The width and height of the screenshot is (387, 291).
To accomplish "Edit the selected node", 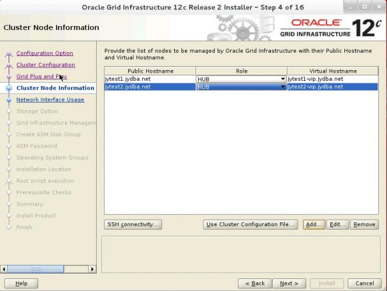I will point(338,224).
